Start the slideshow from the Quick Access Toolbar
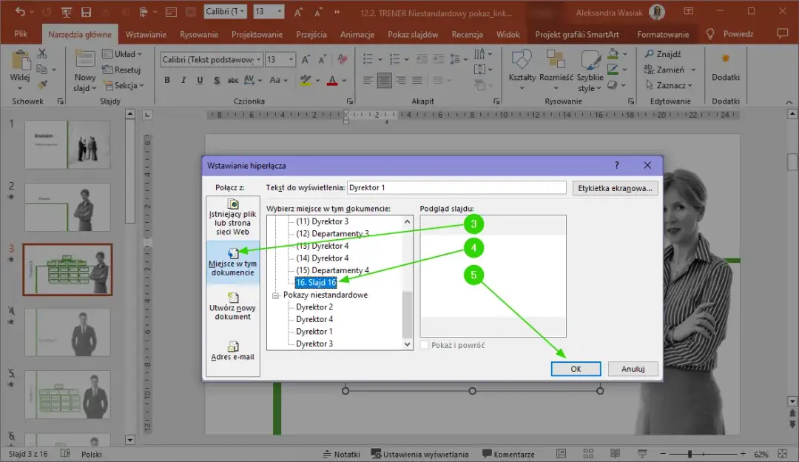Screen dimensions: 799x462 (67, 13)
